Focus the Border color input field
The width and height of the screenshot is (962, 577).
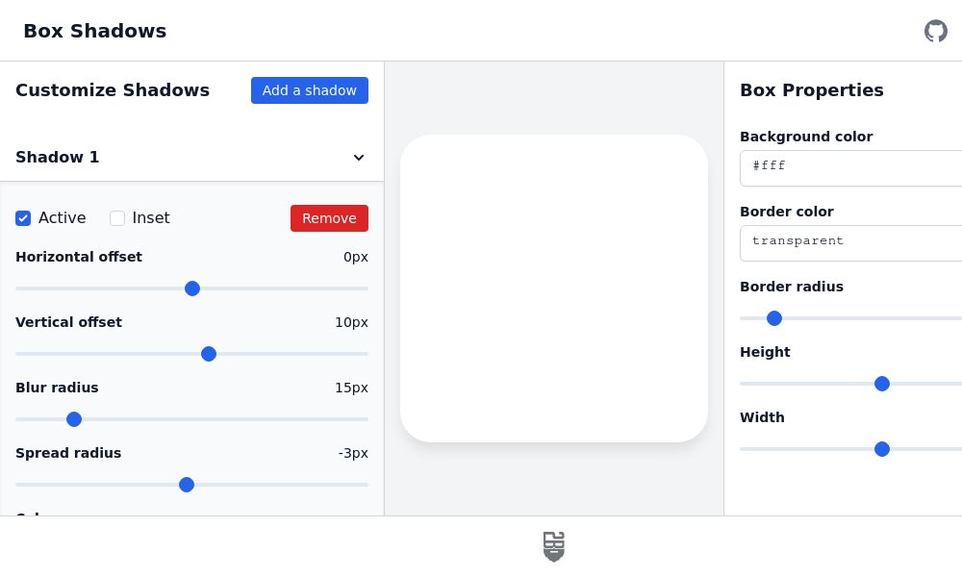850,242
